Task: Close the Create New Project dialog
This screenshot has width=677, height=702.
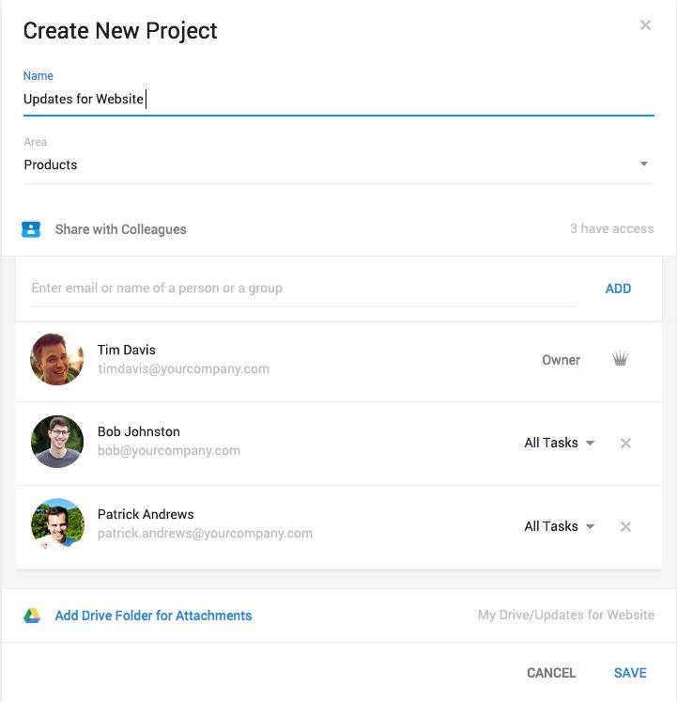Action: coord(645,25)
